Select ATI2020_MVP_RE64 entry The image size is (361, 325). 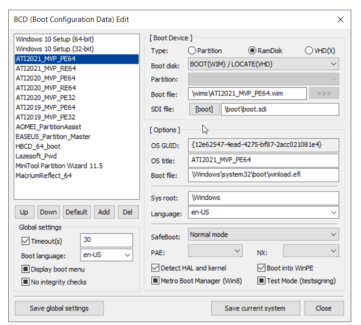(x=77, y=88)
